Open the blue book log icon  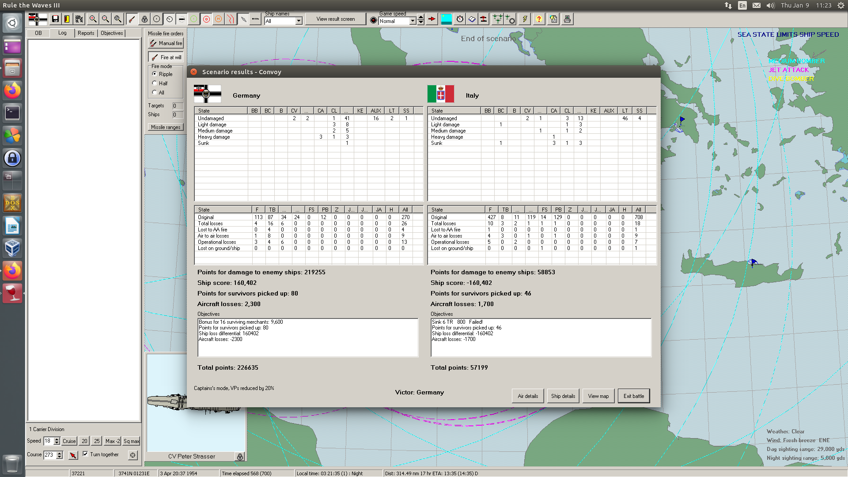point(472,19)
